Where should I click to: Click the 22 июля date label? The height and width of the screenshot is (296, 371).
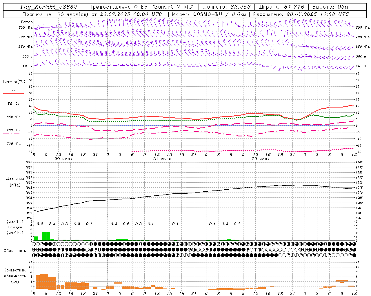pos(260,159)
